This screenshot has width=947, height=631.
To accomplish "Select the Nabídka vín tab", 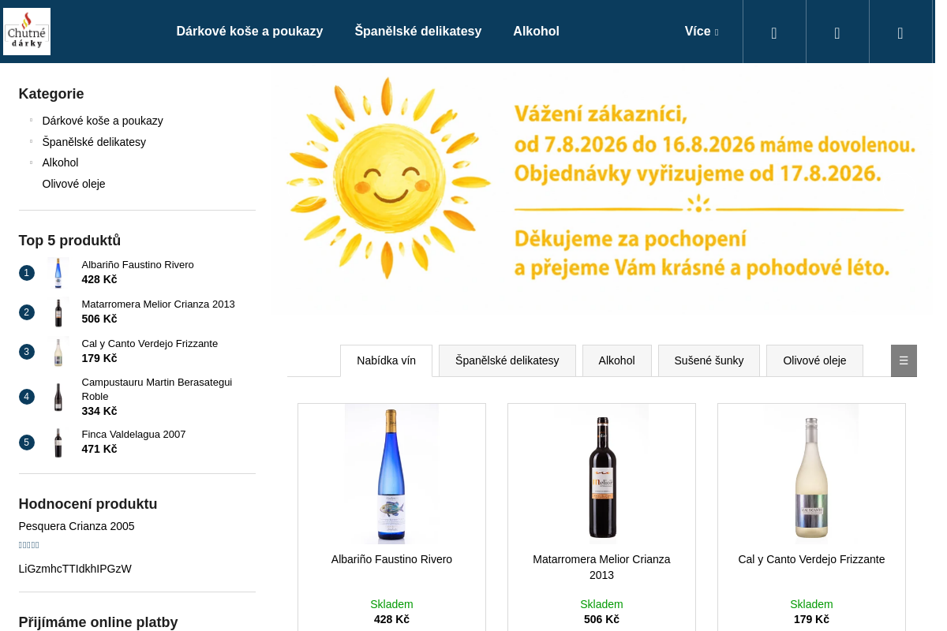I will (386, 360).
